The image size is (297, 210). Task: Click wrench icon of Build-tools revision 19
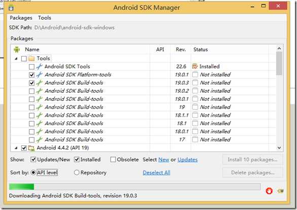(x=39, y=107)
